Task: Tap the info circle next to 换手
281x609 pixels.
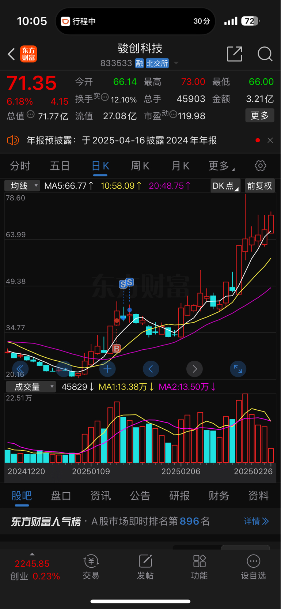Action: [x=105, y=97]
